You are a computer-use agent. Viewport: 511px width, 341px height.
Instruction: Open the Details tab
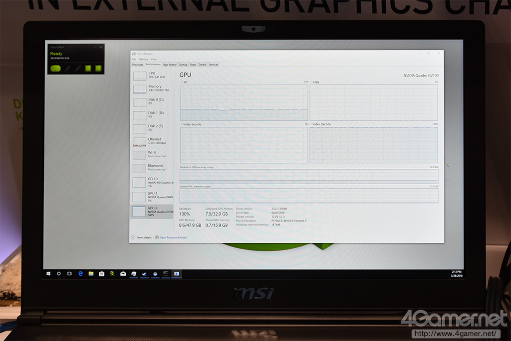203,64
